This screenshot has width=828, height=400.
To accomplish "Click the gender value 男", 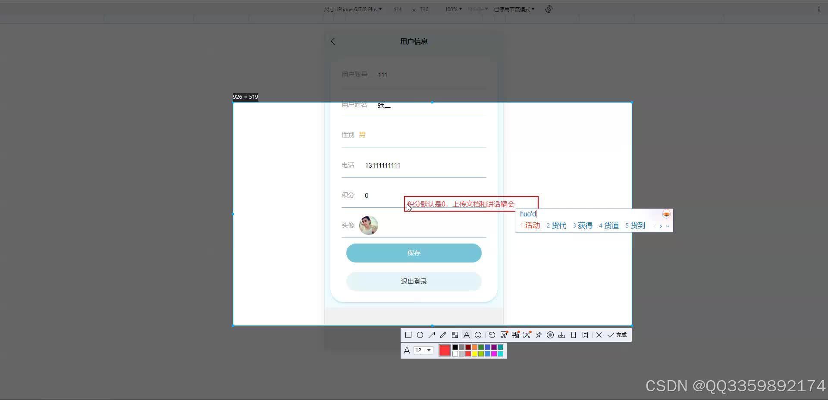I will [x=362, y=135].
